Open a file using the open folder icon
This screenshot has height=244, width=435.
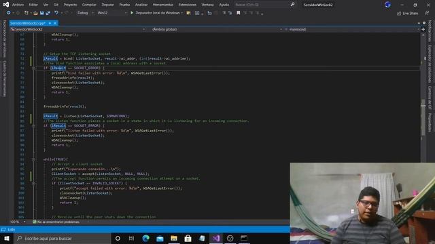tap(35, 13)
